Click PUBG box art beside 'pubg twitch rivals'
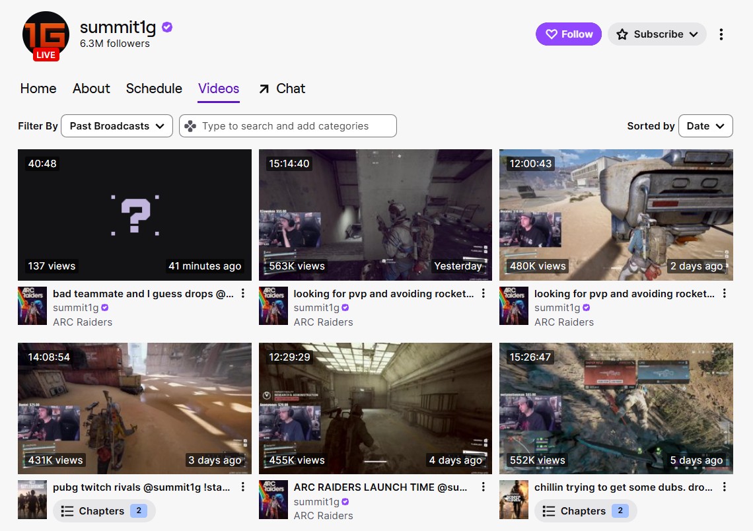Screen dimensions: 753x531 coord(32,499)
